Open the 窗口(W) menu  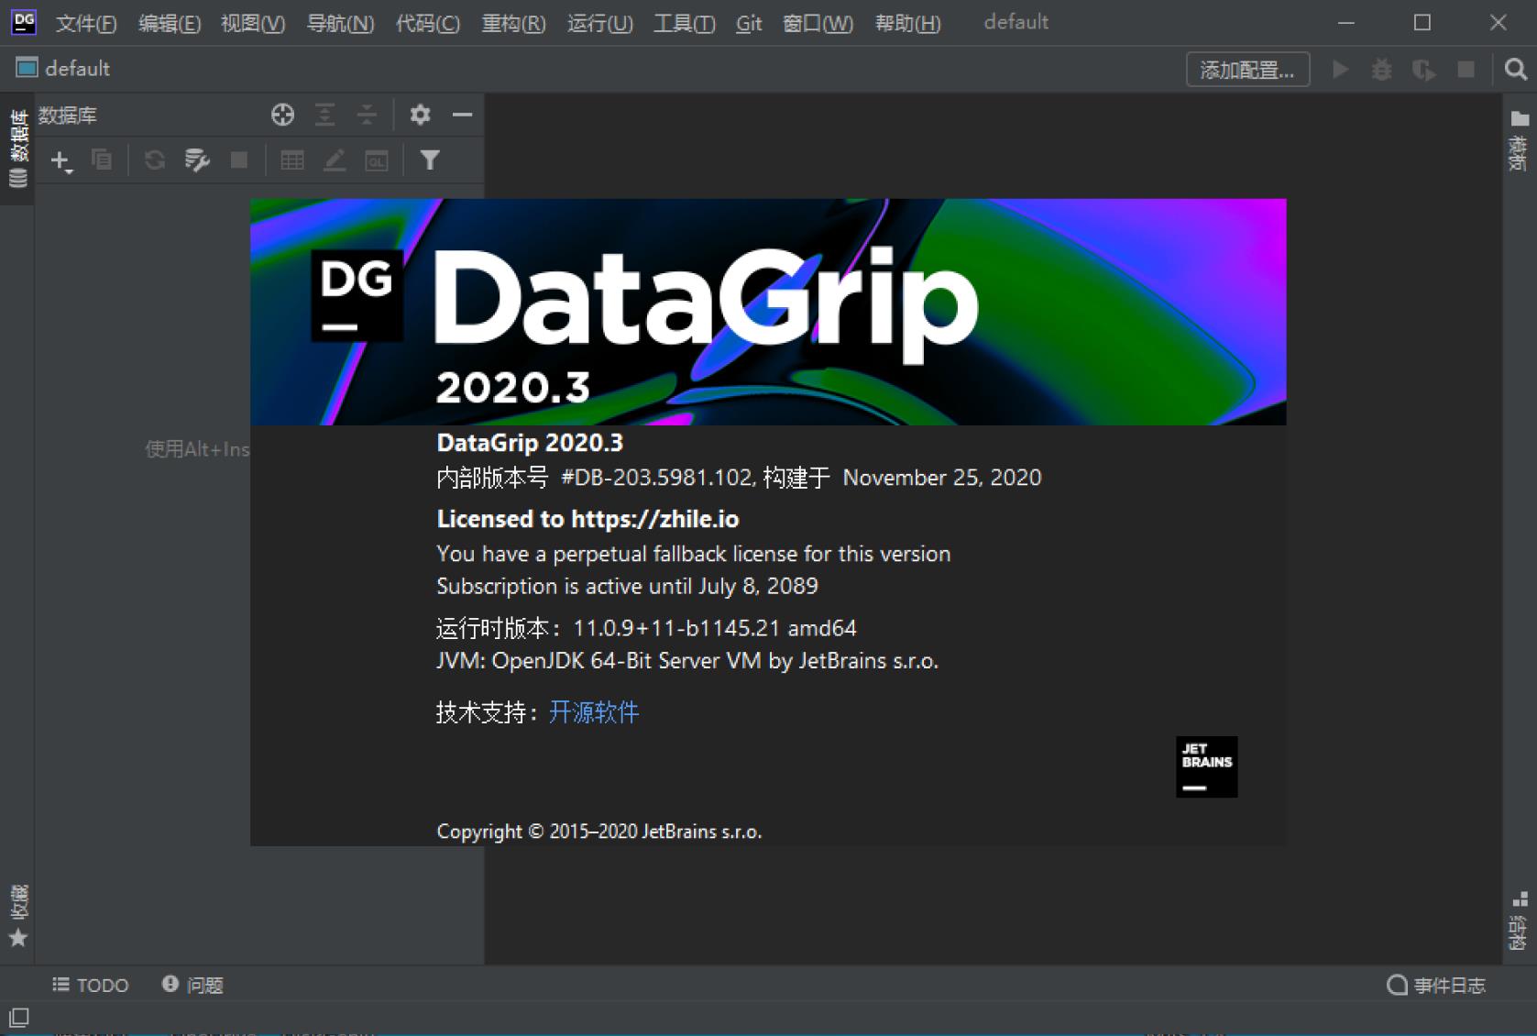[818, 23]
